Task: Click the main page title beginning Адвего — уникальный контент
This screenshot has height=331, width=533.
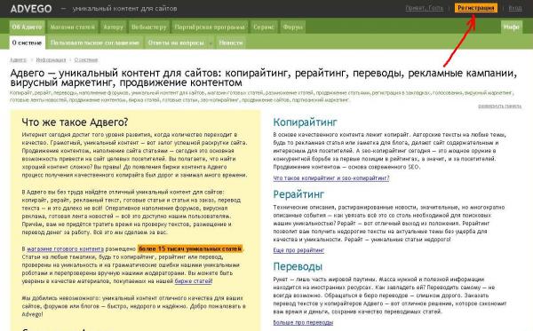Action: coord(264,78)
